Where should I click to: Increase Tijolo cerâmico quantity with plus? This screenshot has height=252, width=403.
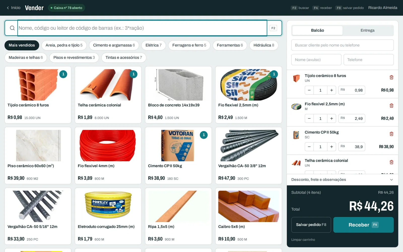331,90
